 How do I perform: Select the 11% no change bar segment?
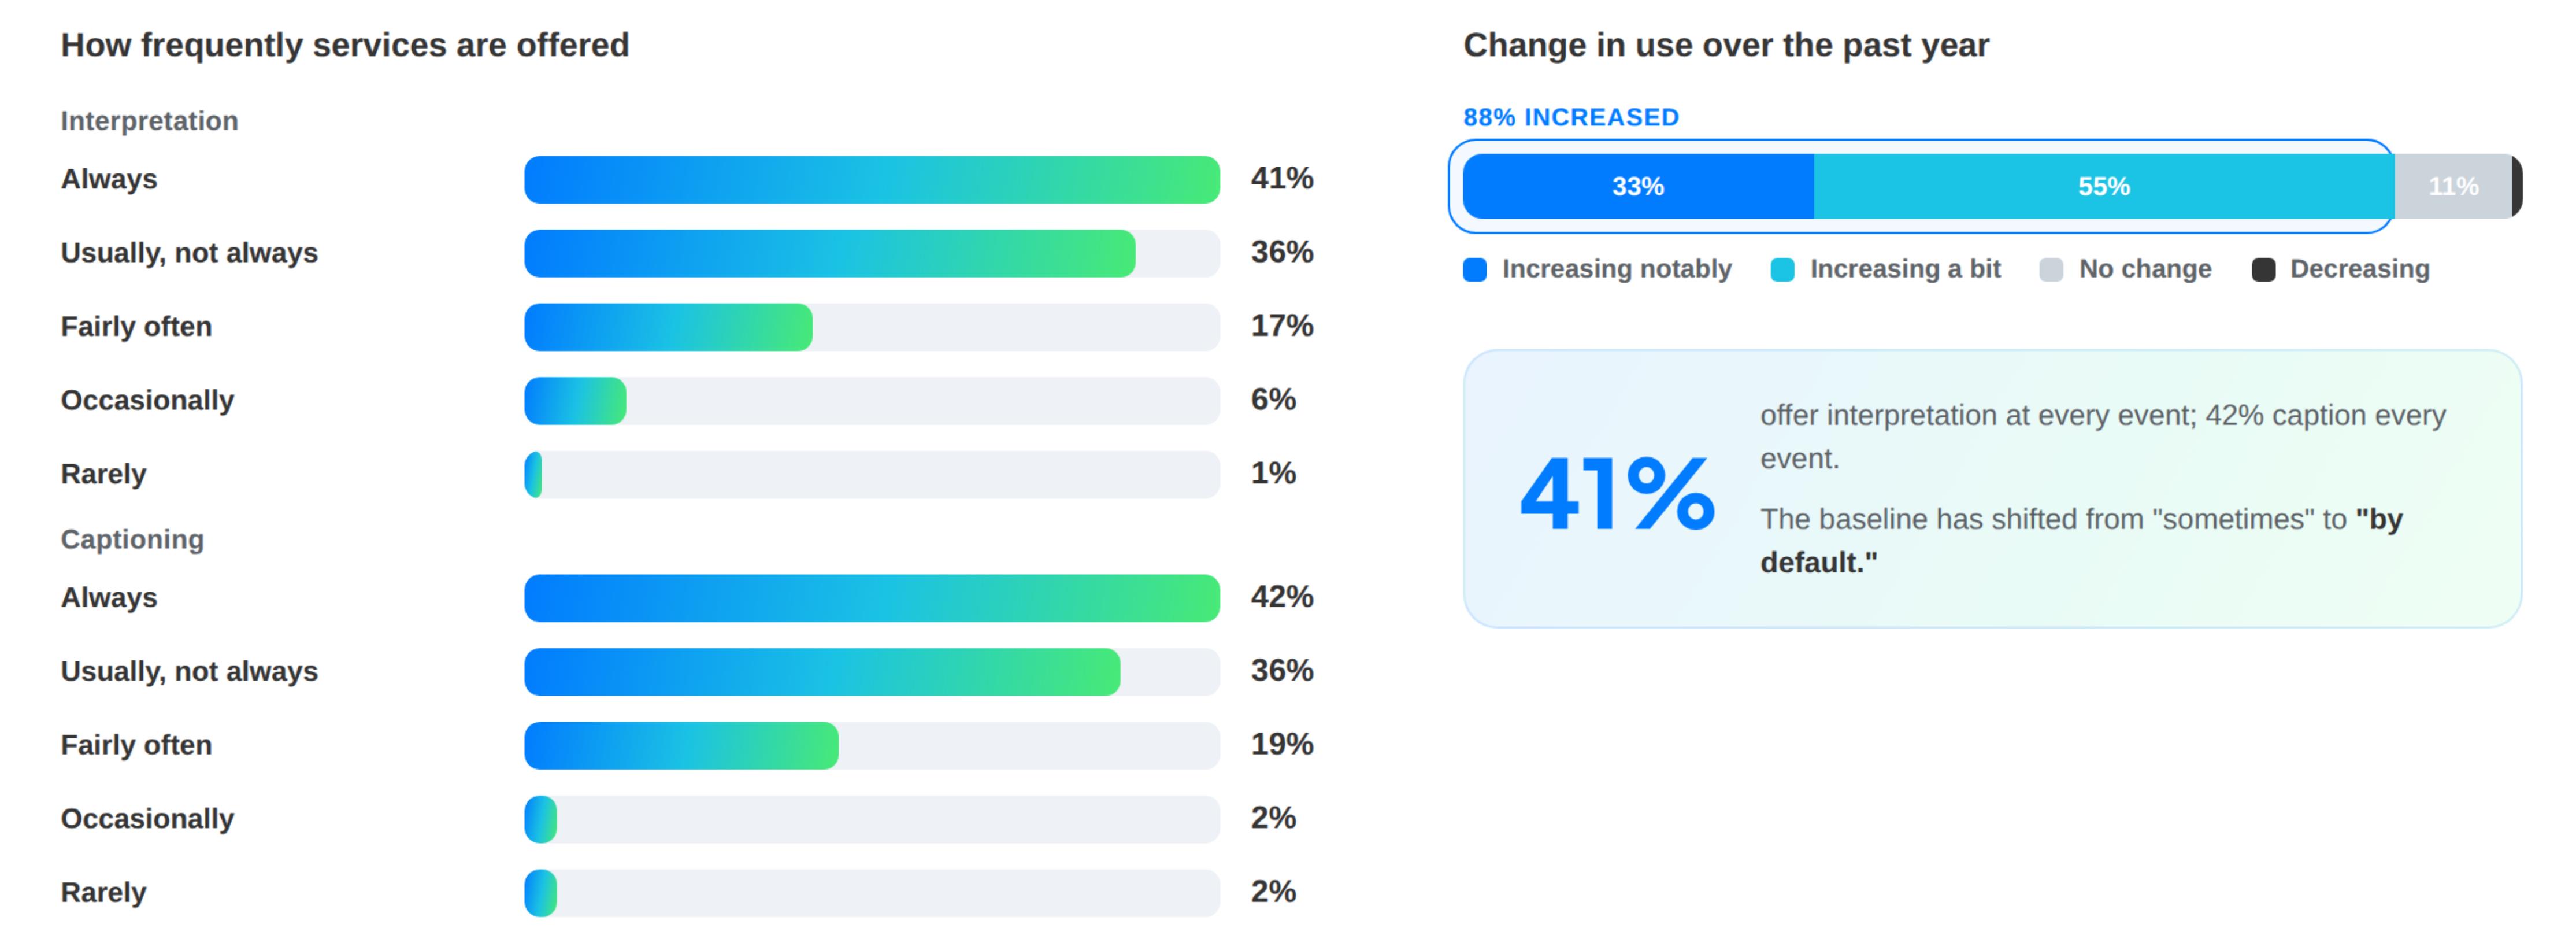click(2453, 186)
